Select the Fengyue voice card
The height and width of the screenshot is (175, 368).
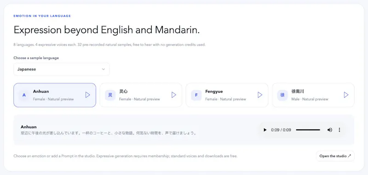pos(227,95)
